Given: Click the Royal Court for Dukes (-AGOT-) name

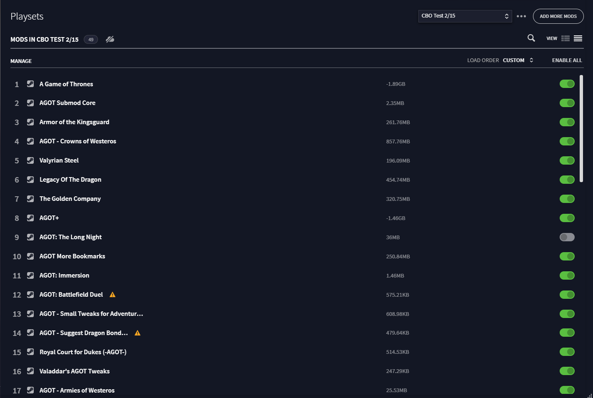Looking at the screenshot, I should pyautogui.click(x=83, y=352).
